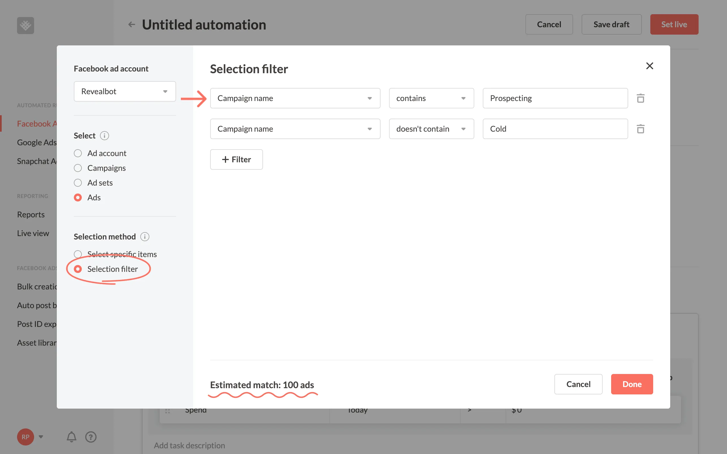The width and height of the screenshot is (727, 454).
Task: Click the info icon beside Selection method
Action: coord(145,237)
